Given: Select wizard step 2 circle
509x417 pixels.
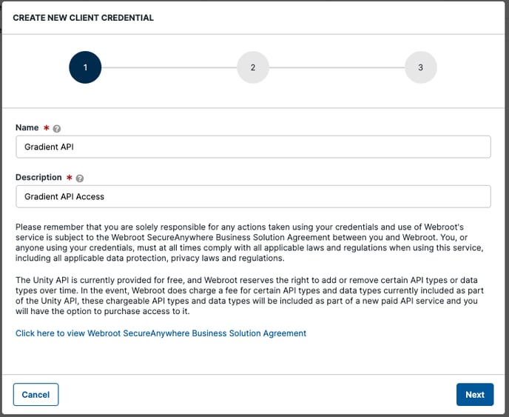Looking at the screenshot, I should 253,67.
